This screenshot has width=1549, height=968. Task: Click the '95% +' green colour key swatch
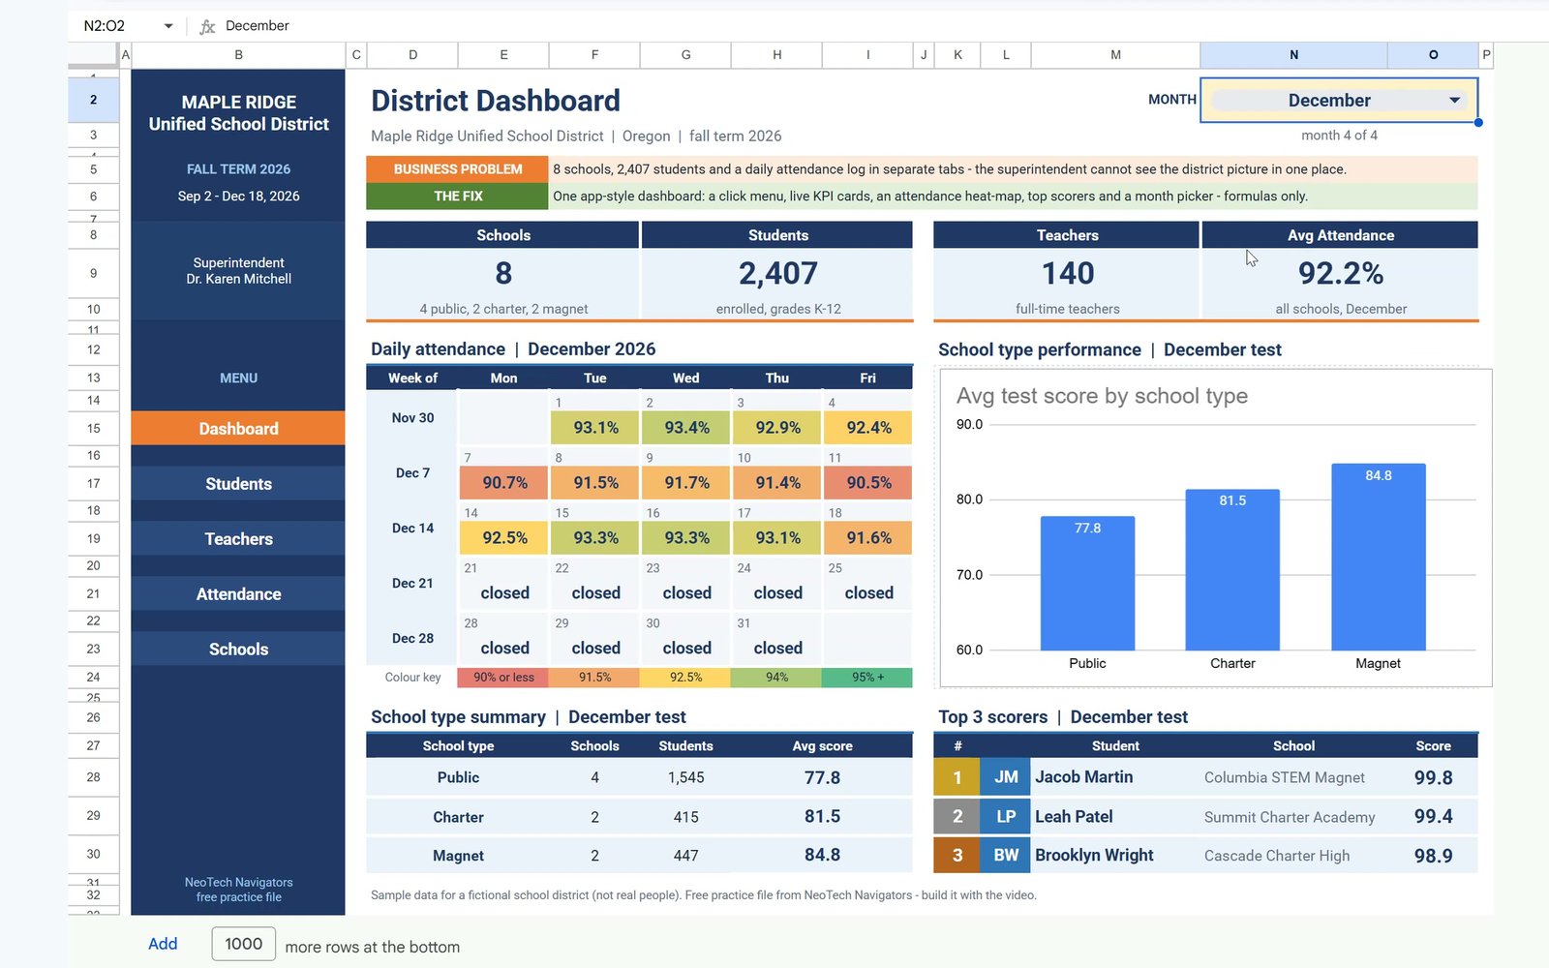[x=867, y=678]
